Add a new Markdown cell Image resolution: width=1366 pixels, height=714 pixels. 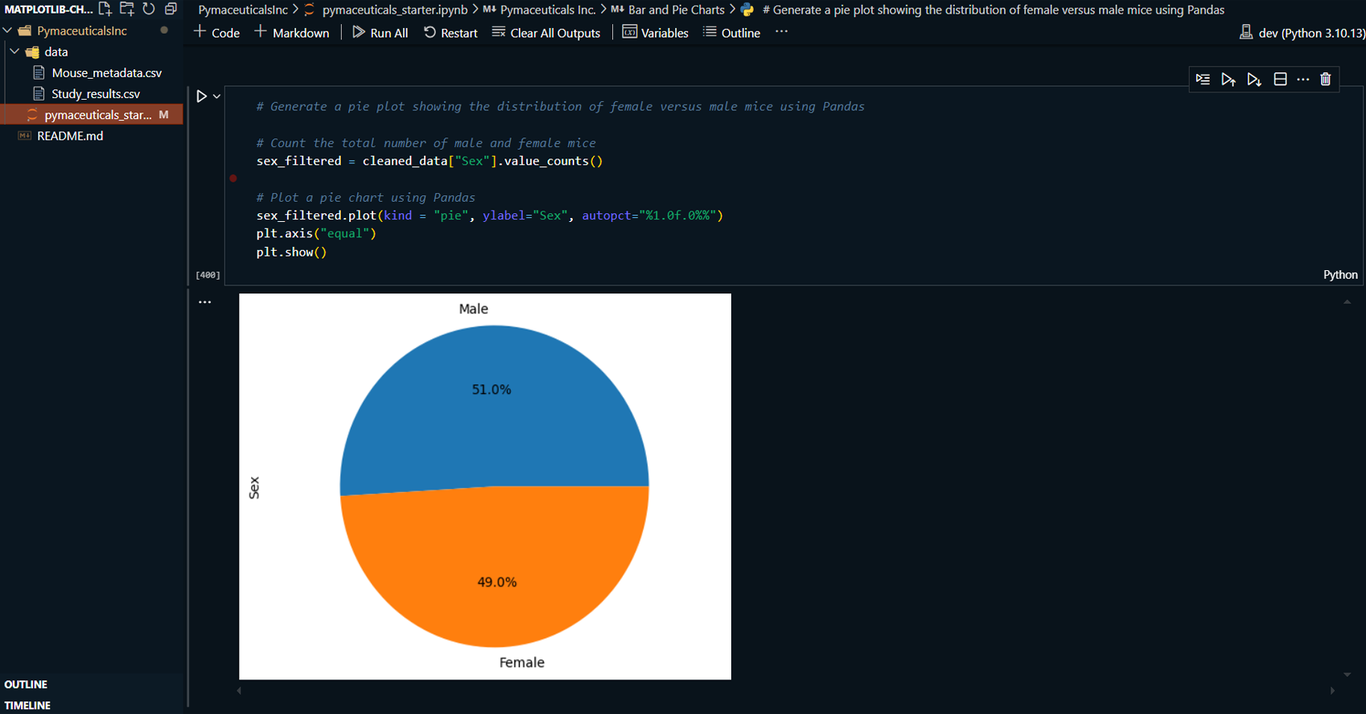[x=292, y=33]
